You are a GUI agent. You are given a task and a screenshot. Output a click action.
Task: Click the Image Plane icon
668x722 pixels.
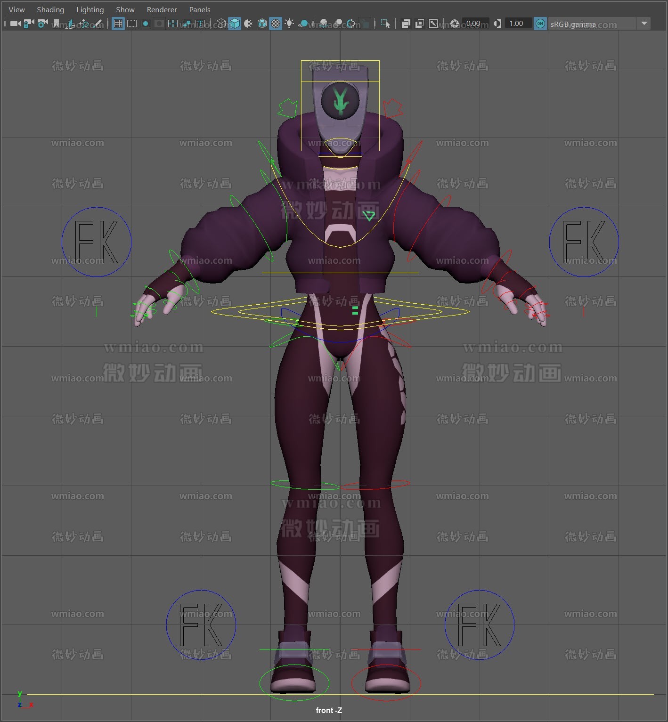(x=70, y=24)
